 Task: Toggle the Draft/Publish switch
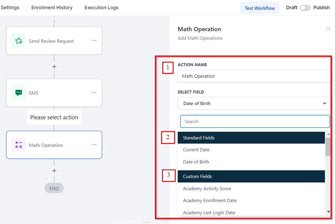coord(305,8)
